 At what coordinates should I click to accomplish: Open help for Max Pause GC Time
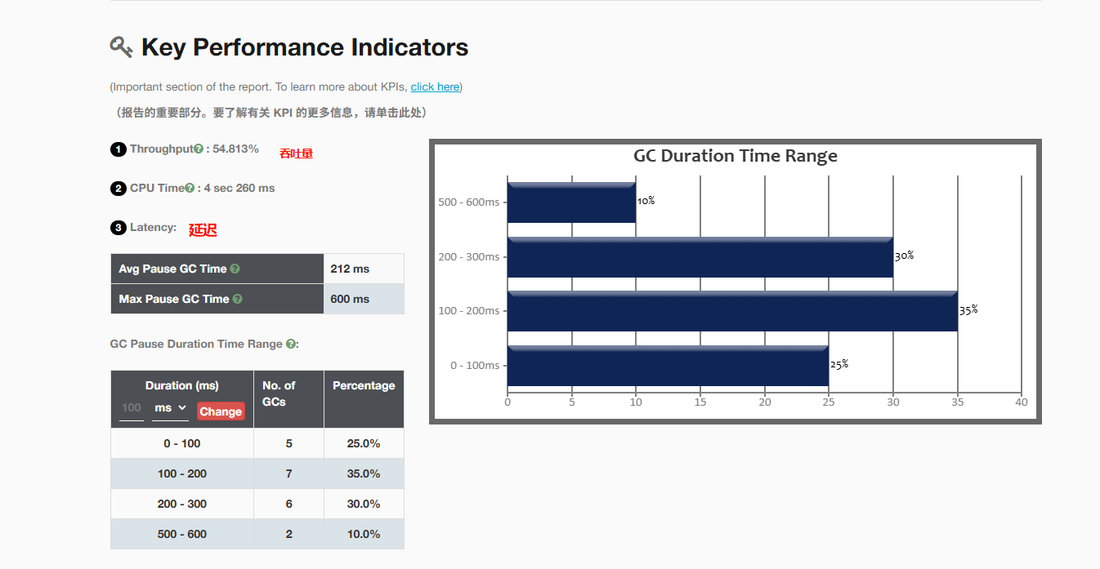(238, 300)
